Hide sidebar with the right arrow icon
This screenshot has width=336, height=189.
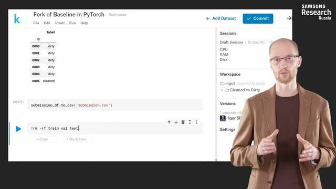tap(289, 18)
